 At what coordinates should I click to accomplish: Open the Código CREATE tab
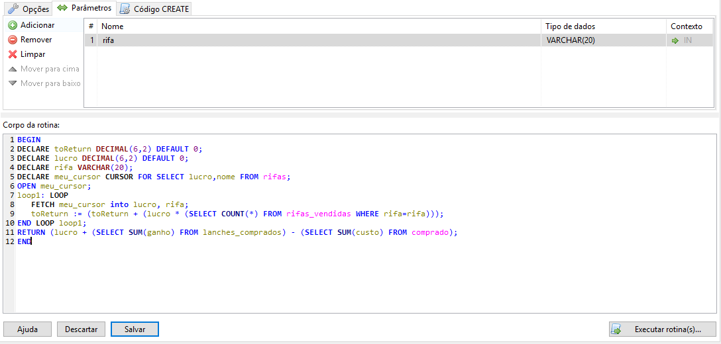(x=154, y=9)
